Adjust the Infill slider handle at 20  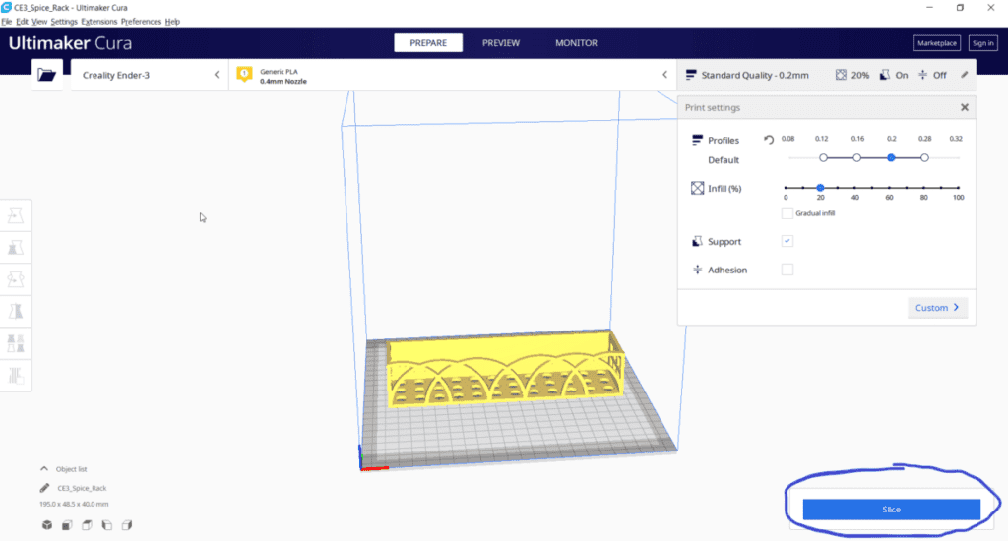(820, 188)
